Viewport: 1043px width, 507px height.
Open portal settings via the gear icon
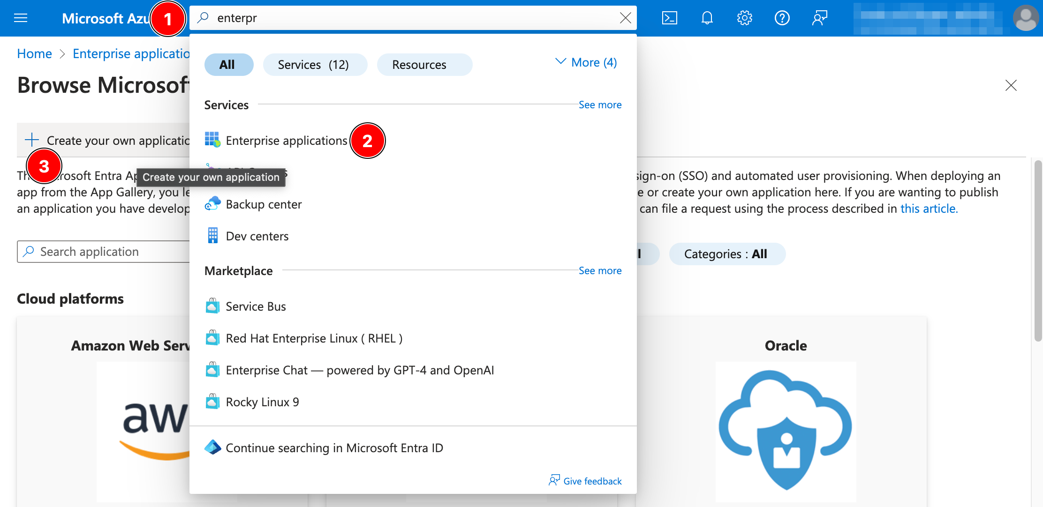tap(744, 18)
